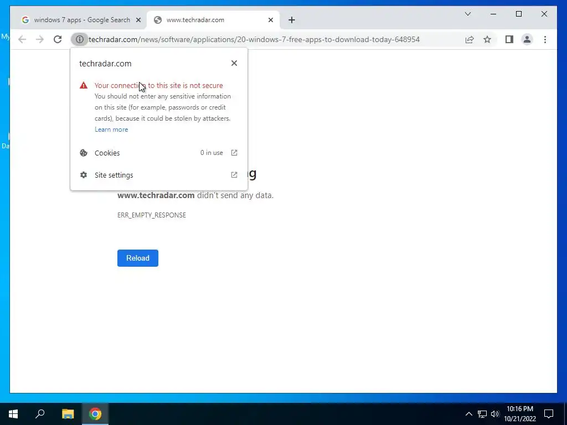This screenshot has height=425, width=567.
Task: Click the ERR_EMPTY_RESPONSE error text
Action: click(x=152, y=215)
